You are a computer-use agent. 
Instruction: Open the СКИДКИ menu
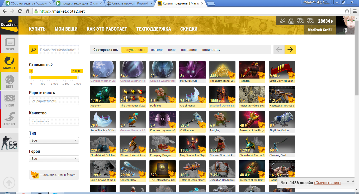point(189,29)
